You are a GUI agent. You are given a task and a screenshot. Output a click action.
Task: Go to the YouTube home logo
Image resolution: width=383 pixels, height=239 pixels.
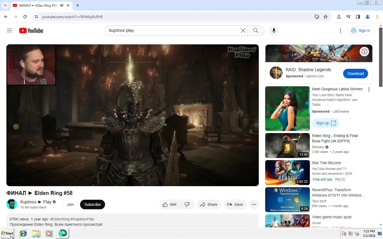pos(31,31)
